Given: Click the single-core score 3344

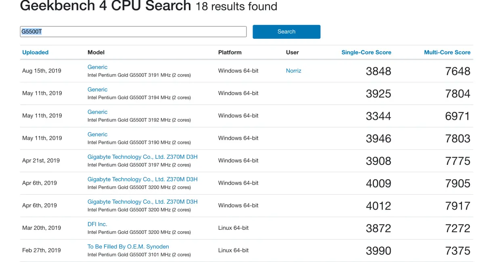Looking at the screenshot, I should (x=378, y=116).
